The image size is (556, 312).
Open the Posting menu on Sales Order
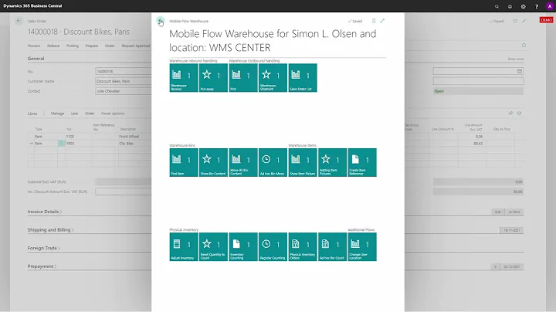(x=73, y=46)
